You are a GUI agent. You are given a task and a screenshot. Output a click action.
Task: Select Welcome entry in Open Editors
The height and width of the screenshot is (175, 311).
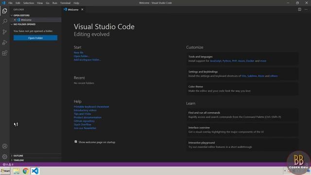[36, 20]
